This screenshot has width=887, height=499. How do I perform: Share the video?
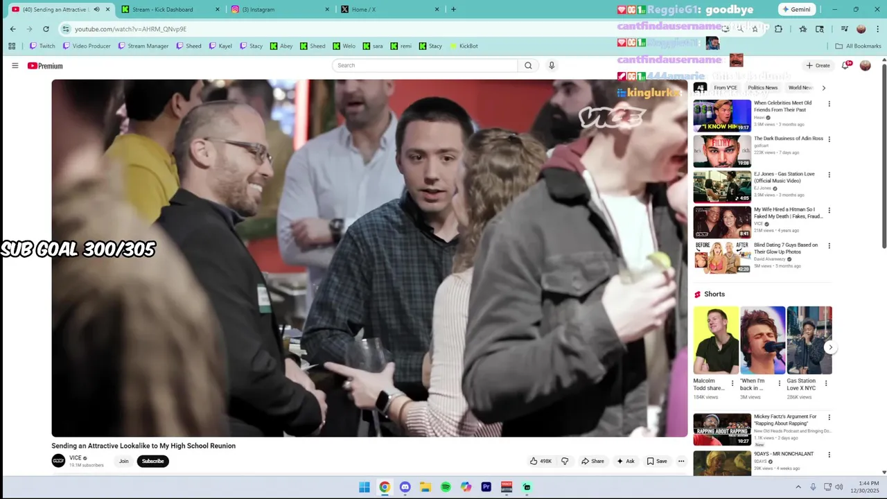point(592,461)
